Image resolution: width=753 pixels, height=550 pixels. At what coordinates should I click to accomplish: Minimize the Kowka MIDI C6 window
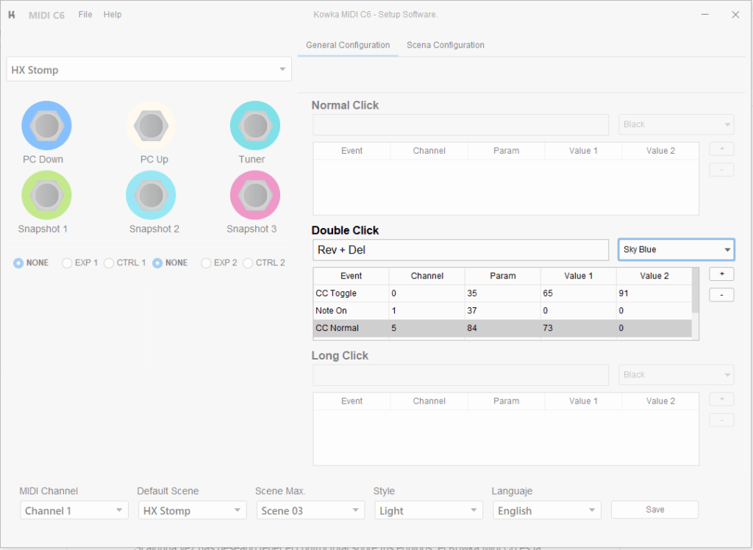pyautogui.click(x=705, y=15)
